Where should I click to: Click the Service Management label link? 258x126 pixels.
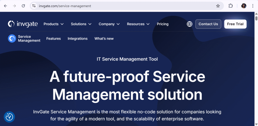coord(29,39)
